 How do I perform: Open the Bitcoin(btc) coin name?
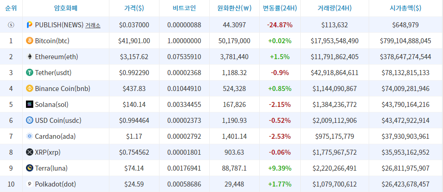click(x=52, y=41)
